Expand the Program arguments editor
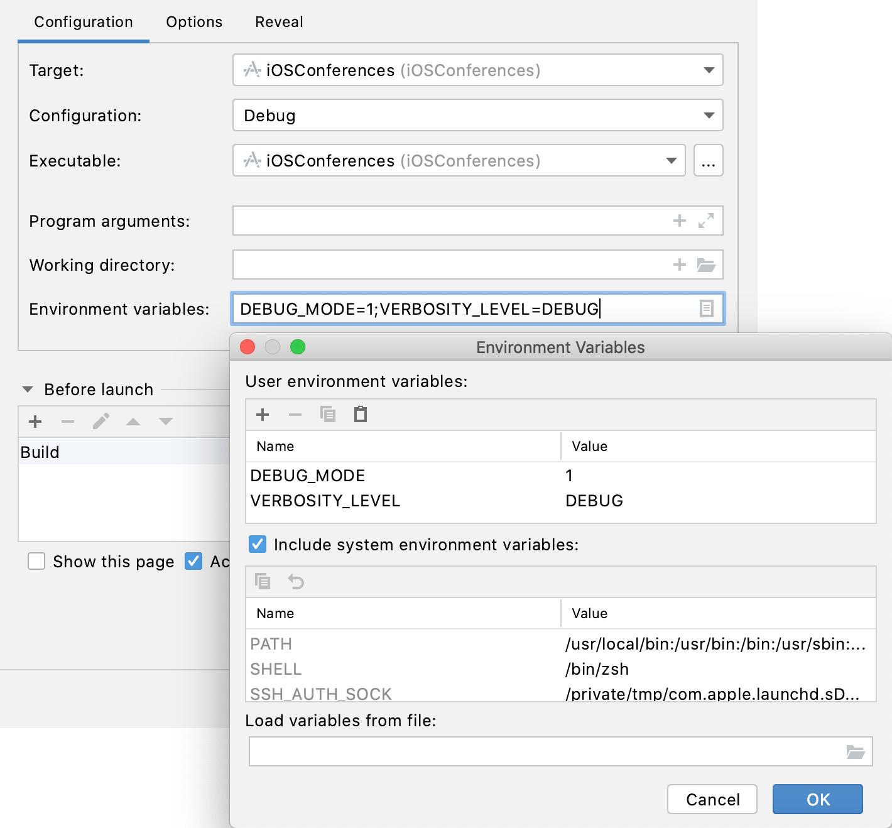The height and width of the screenshot is (828, 892). pyautogui.click(x=707, y=221)
